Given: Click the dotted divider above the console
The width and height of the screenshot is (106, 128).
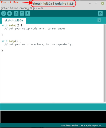Looking at the screenshot, I should click(x=53, y=103).
